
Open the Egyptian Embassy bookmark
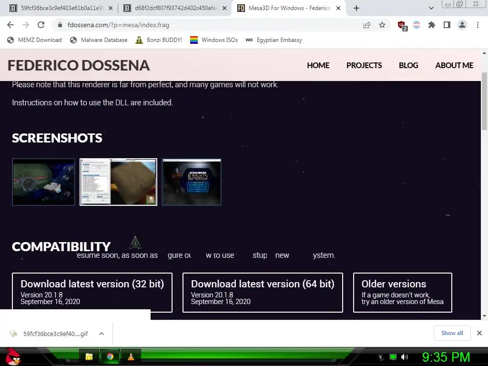coord(274,40)
